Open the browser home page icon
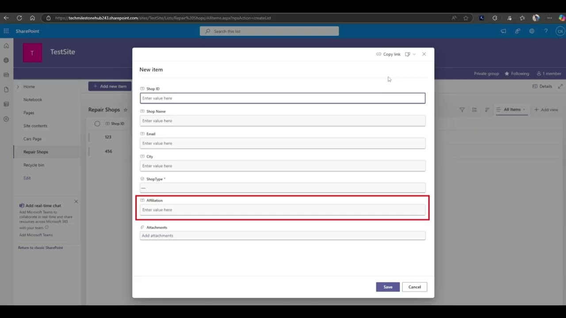 pyautogui.click(x=32, y=18)
